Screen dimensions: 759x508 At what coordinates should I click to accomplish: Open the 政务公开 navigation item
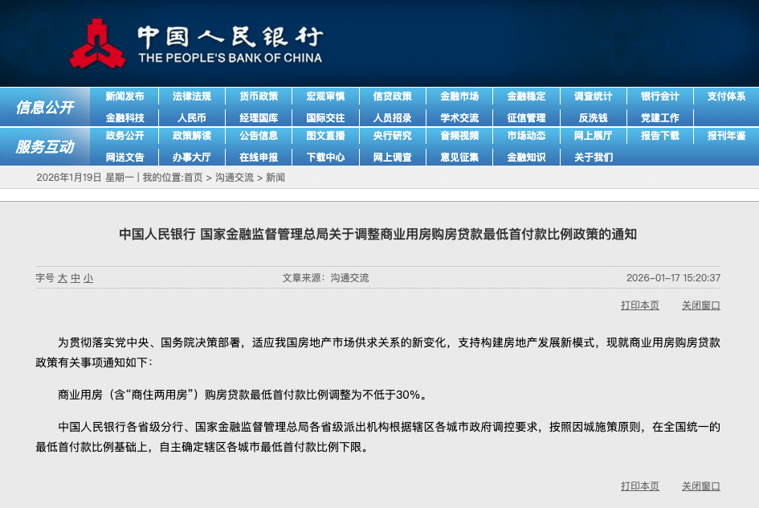tap(124, 136)
